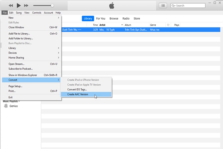Select Create AAC Version
223x149 pixels.
click(78, 94)
